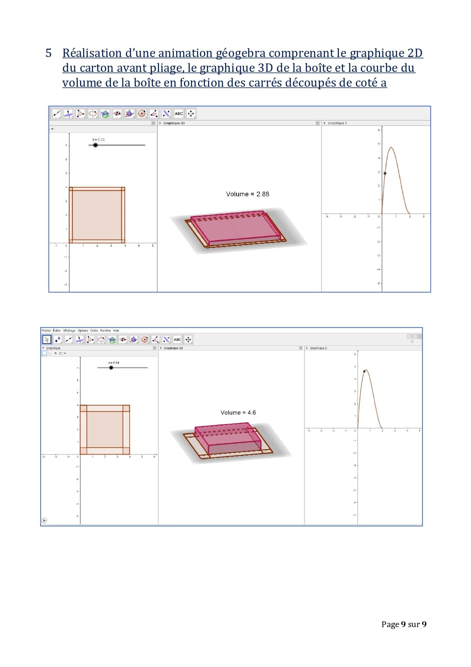
Task: Toggle grid display in lower Graphique style bar
Action: point(50,353)
